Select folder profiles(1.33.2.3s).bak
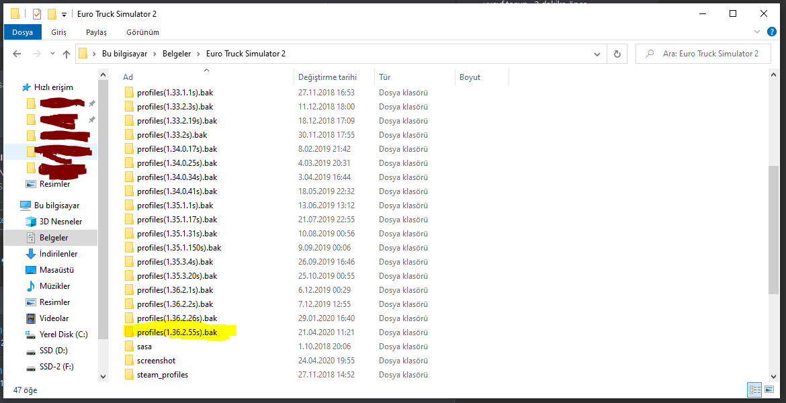This screenshot has height=403, width=786. [175, 107]
